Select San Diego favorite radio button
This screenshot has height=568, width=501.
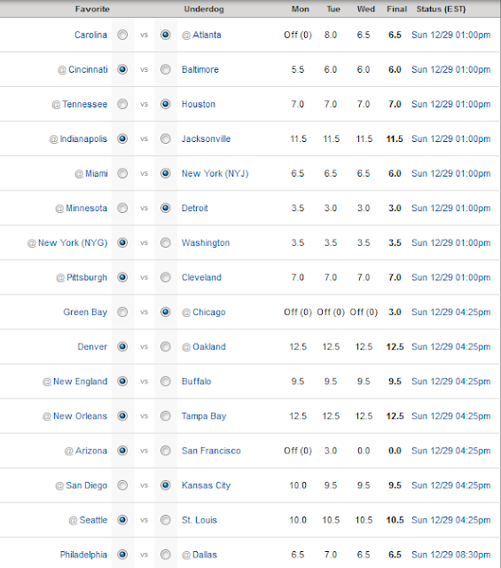pos(122,485)
